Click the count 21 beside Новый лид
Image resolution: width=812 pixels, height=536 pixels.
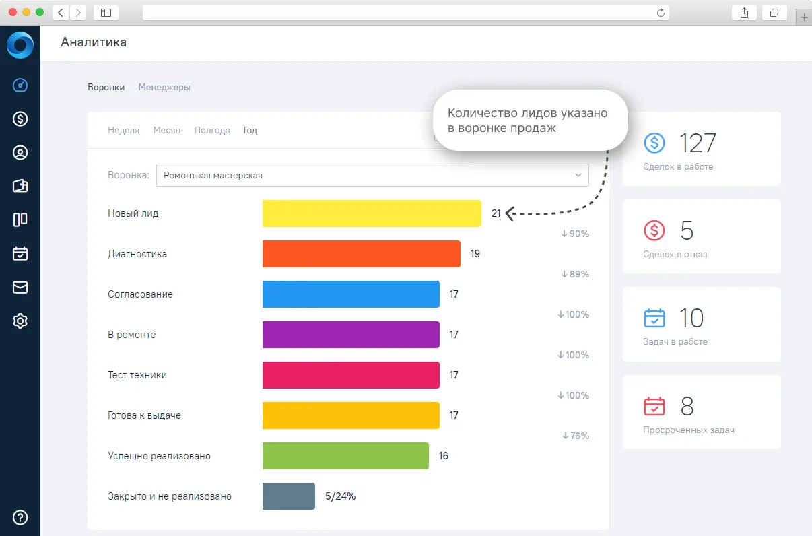coord(496,213)
